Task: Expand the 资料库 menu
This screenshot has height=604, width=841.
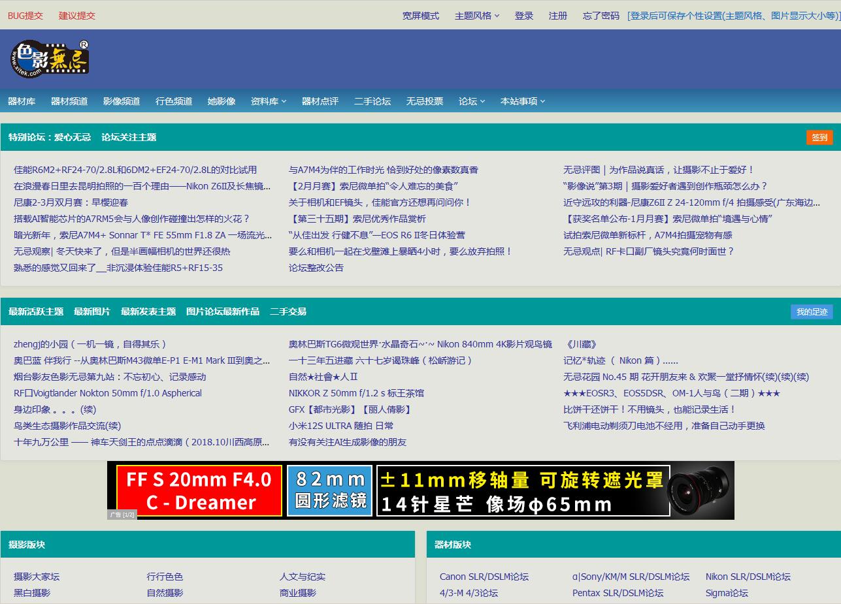Action: 268,101
